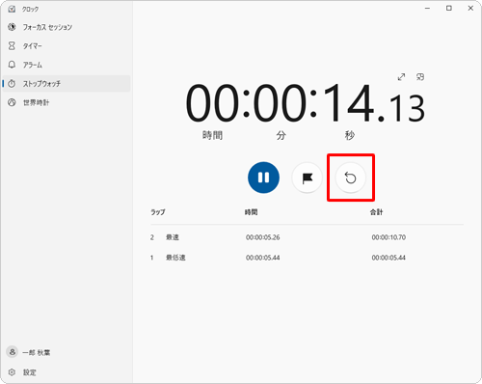Minimize the クロック window

point(427,9)
